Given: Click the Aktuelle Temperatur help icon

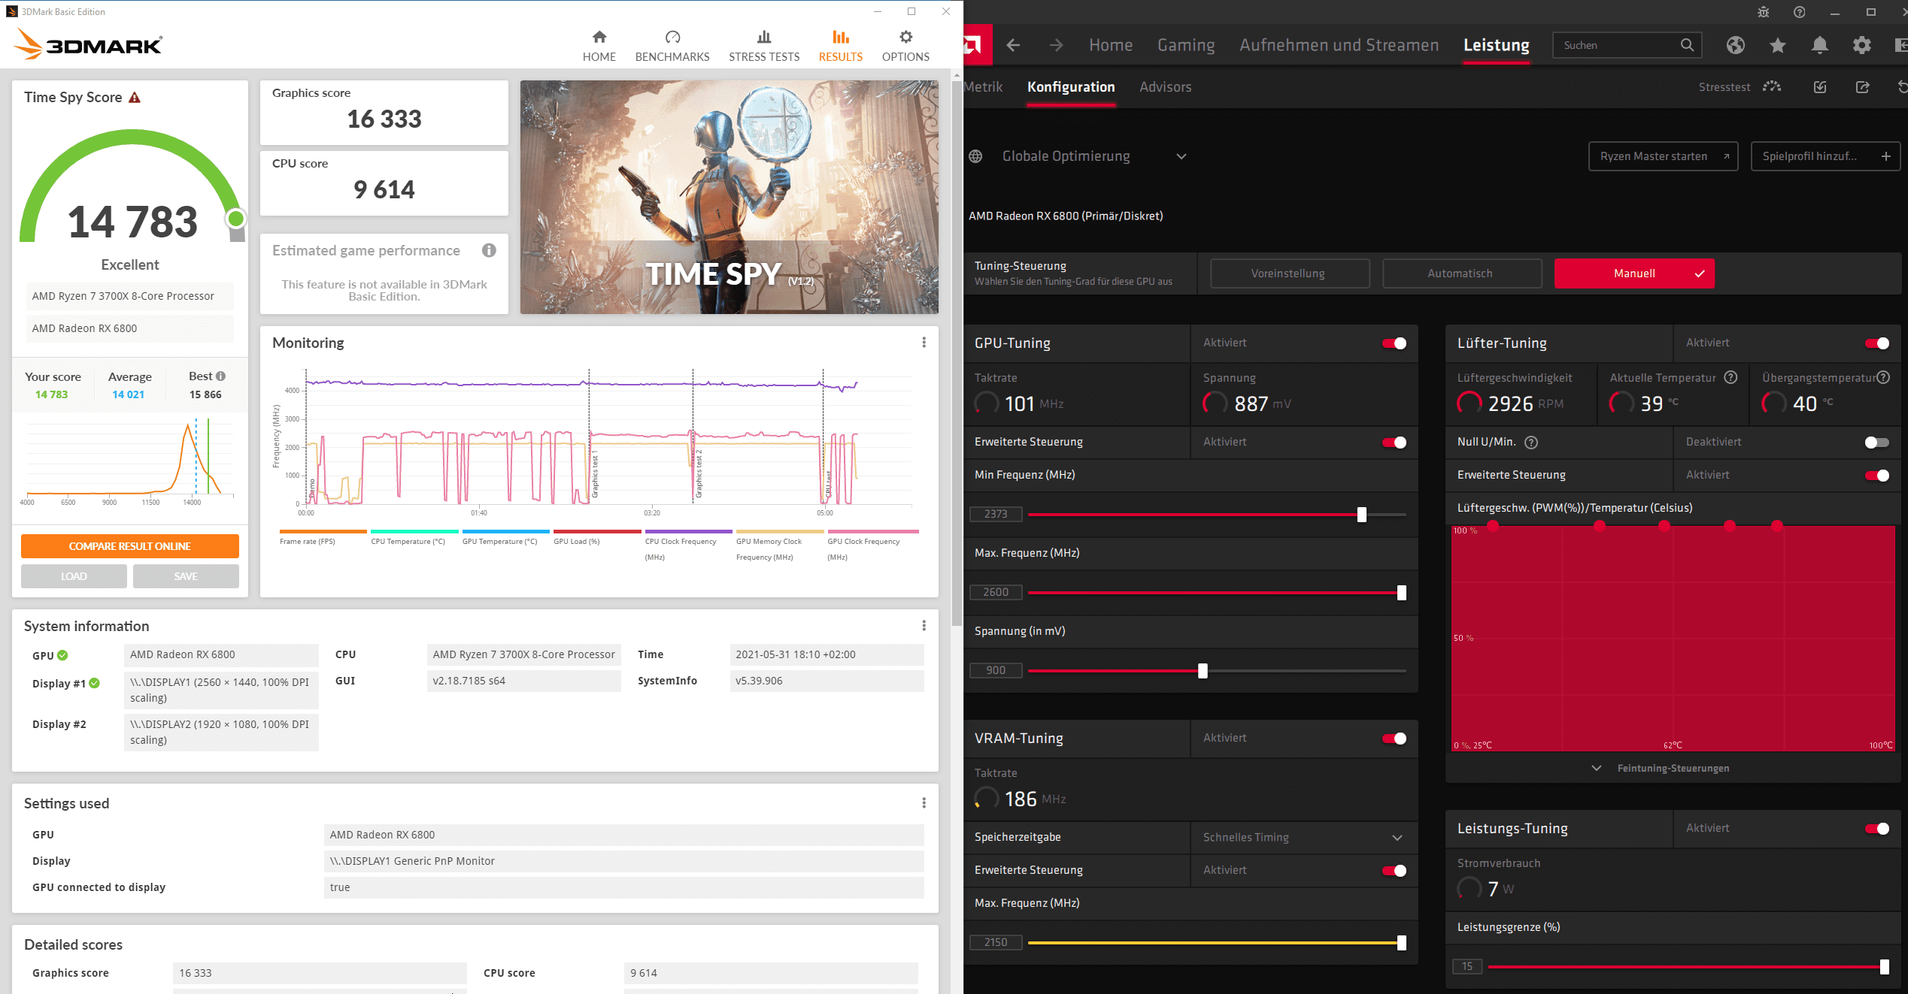Looking at the screenshot, I should (x=1730, y=377).
